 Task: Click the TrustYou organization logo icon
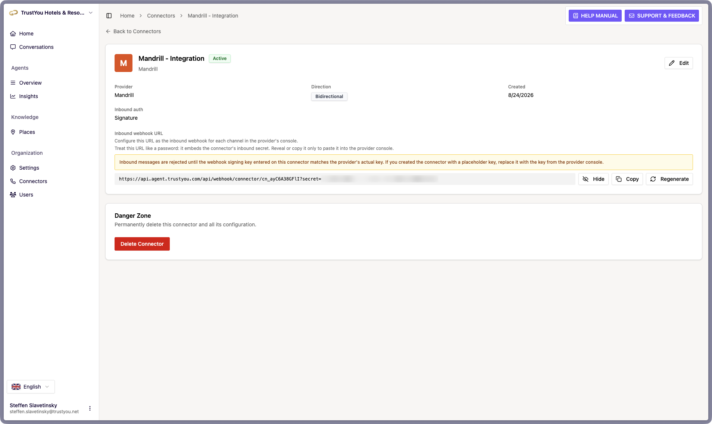tap(13, 13)
